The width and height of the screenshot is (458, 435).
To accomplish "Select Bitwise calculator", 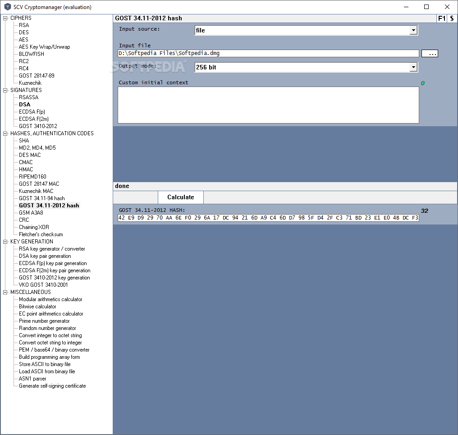I will [x=37, y=307].
